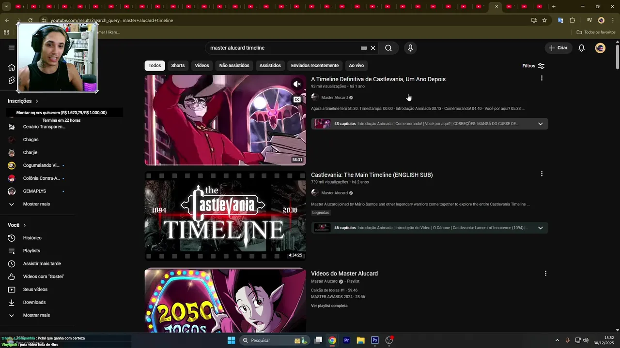Open Photoshop from the taskbar
Image resolution: width=620 pixels, height=348 pixels.
point(374,340)
